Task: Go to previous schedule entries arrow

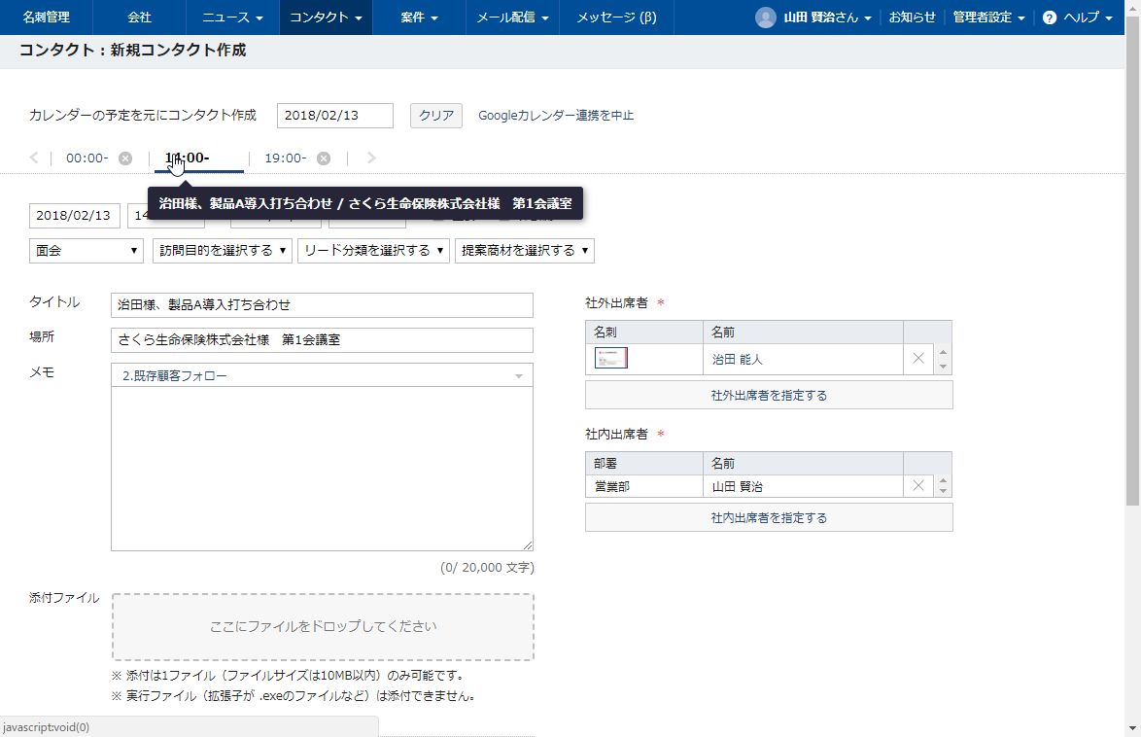Action: (x=33, y=158)
